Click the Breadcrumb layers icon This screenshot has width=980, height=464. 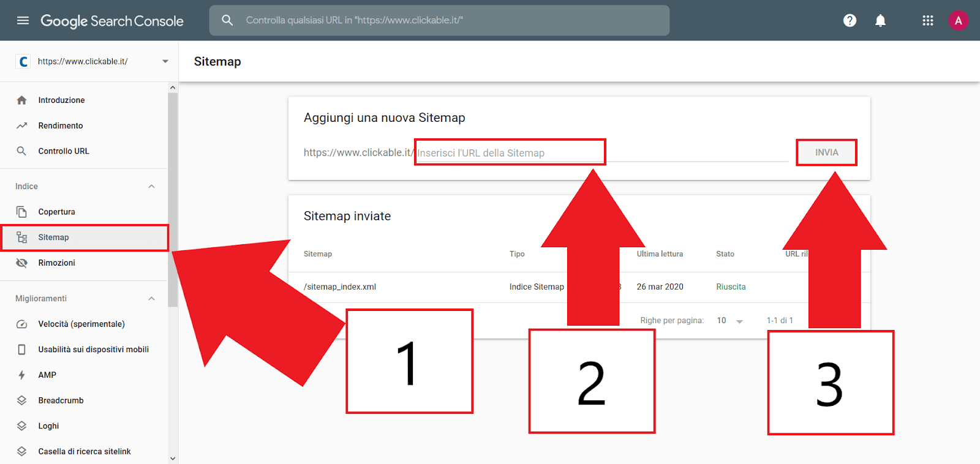click(21, 400)
